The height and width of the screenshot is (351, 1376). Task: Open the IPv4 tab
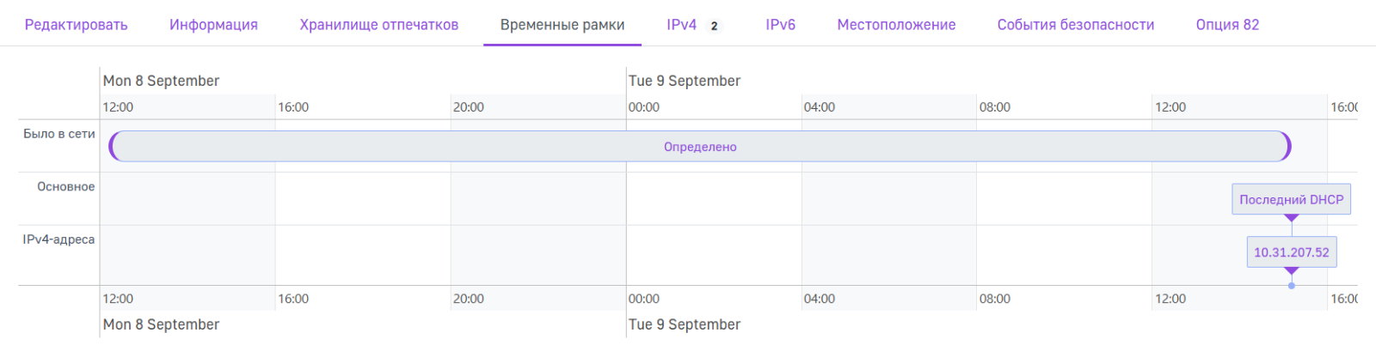tap(681, 25)
